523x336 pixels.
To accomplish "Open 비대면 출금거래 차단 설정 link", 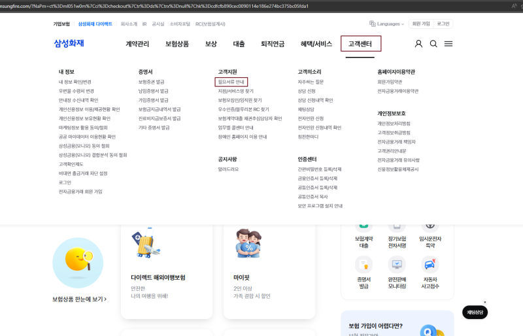I will 83,173.
